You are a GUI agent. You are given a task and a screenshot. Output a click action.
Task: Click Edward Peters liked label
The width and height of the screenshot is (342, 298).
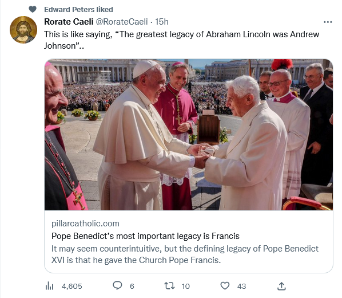tap(78, 9)
